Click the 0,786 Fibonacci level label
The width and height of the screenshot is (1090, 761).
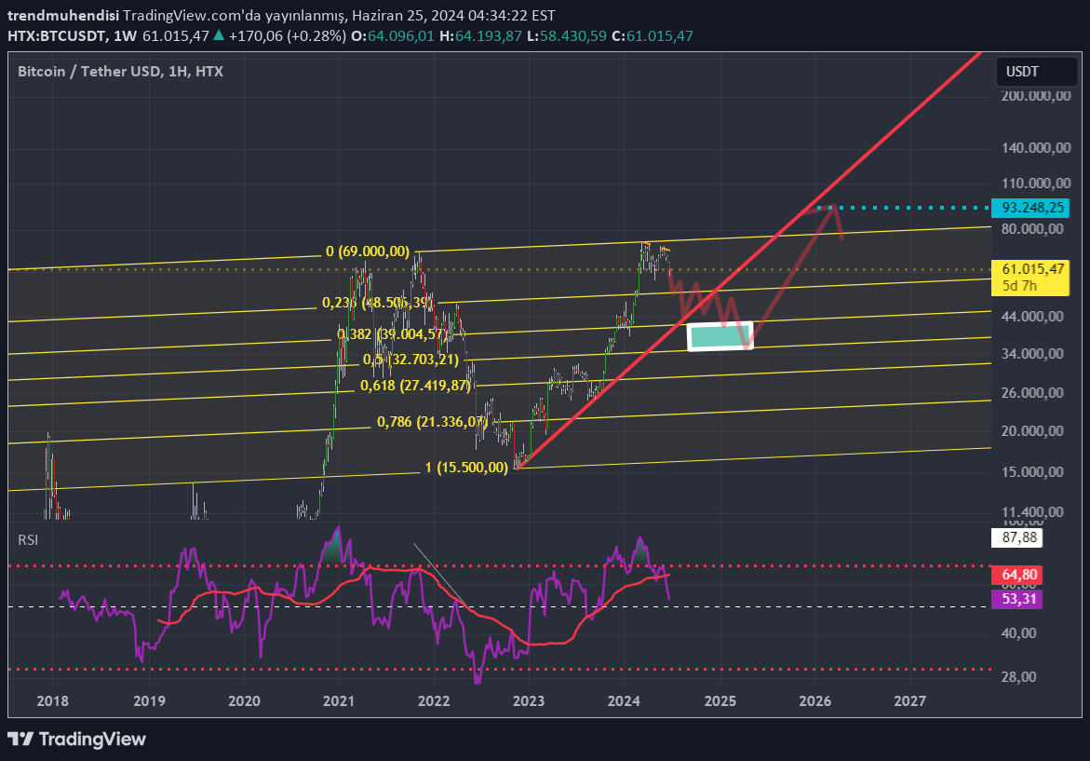click(431, 422)
